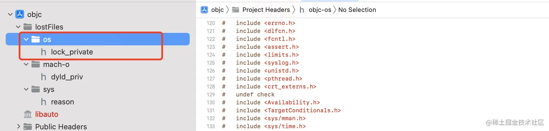Click the header icon beside reason
549x131 pixels.
(44, 102)
